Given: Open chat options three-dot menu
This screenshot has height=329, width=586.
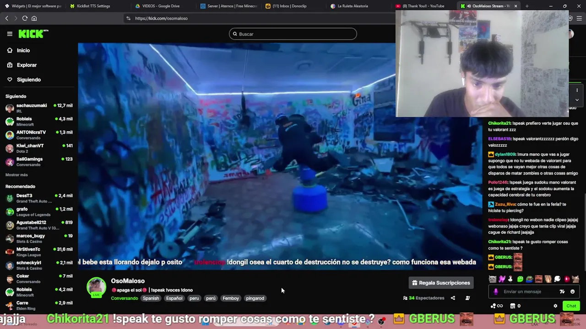Looking at the screenshot, I should pos(577,90).
